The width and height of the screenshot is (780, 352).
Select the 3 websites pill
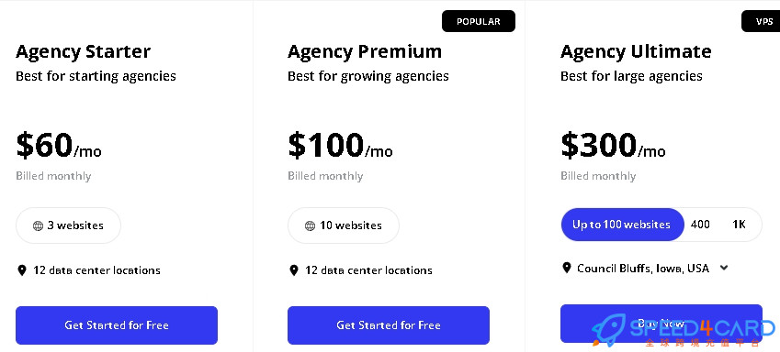68,225
